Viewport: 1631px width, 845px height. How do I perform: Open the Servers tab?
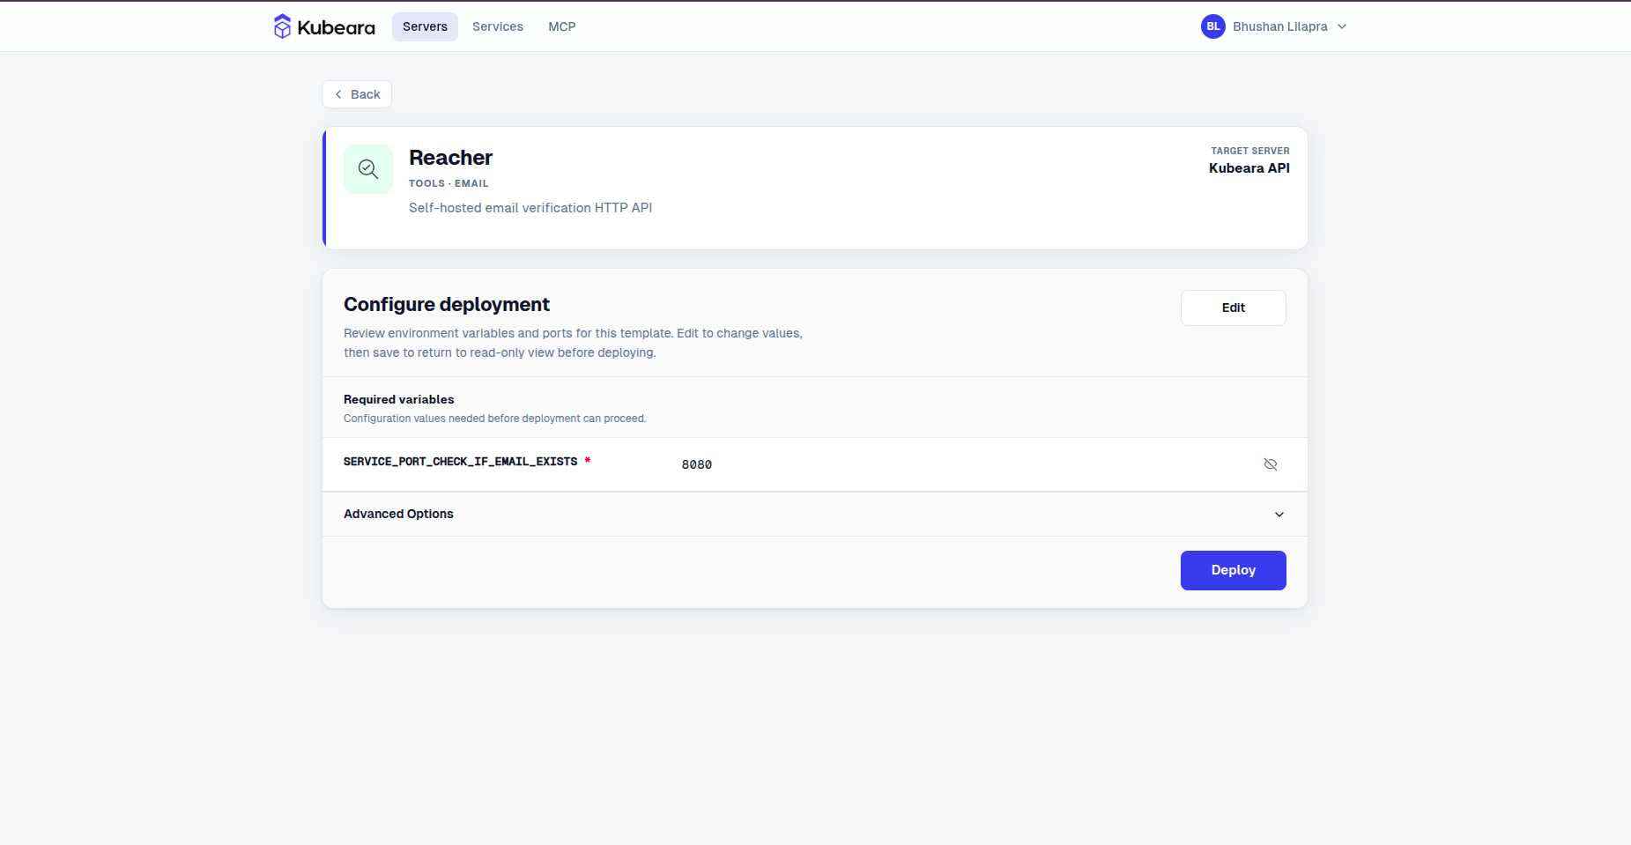425,26
